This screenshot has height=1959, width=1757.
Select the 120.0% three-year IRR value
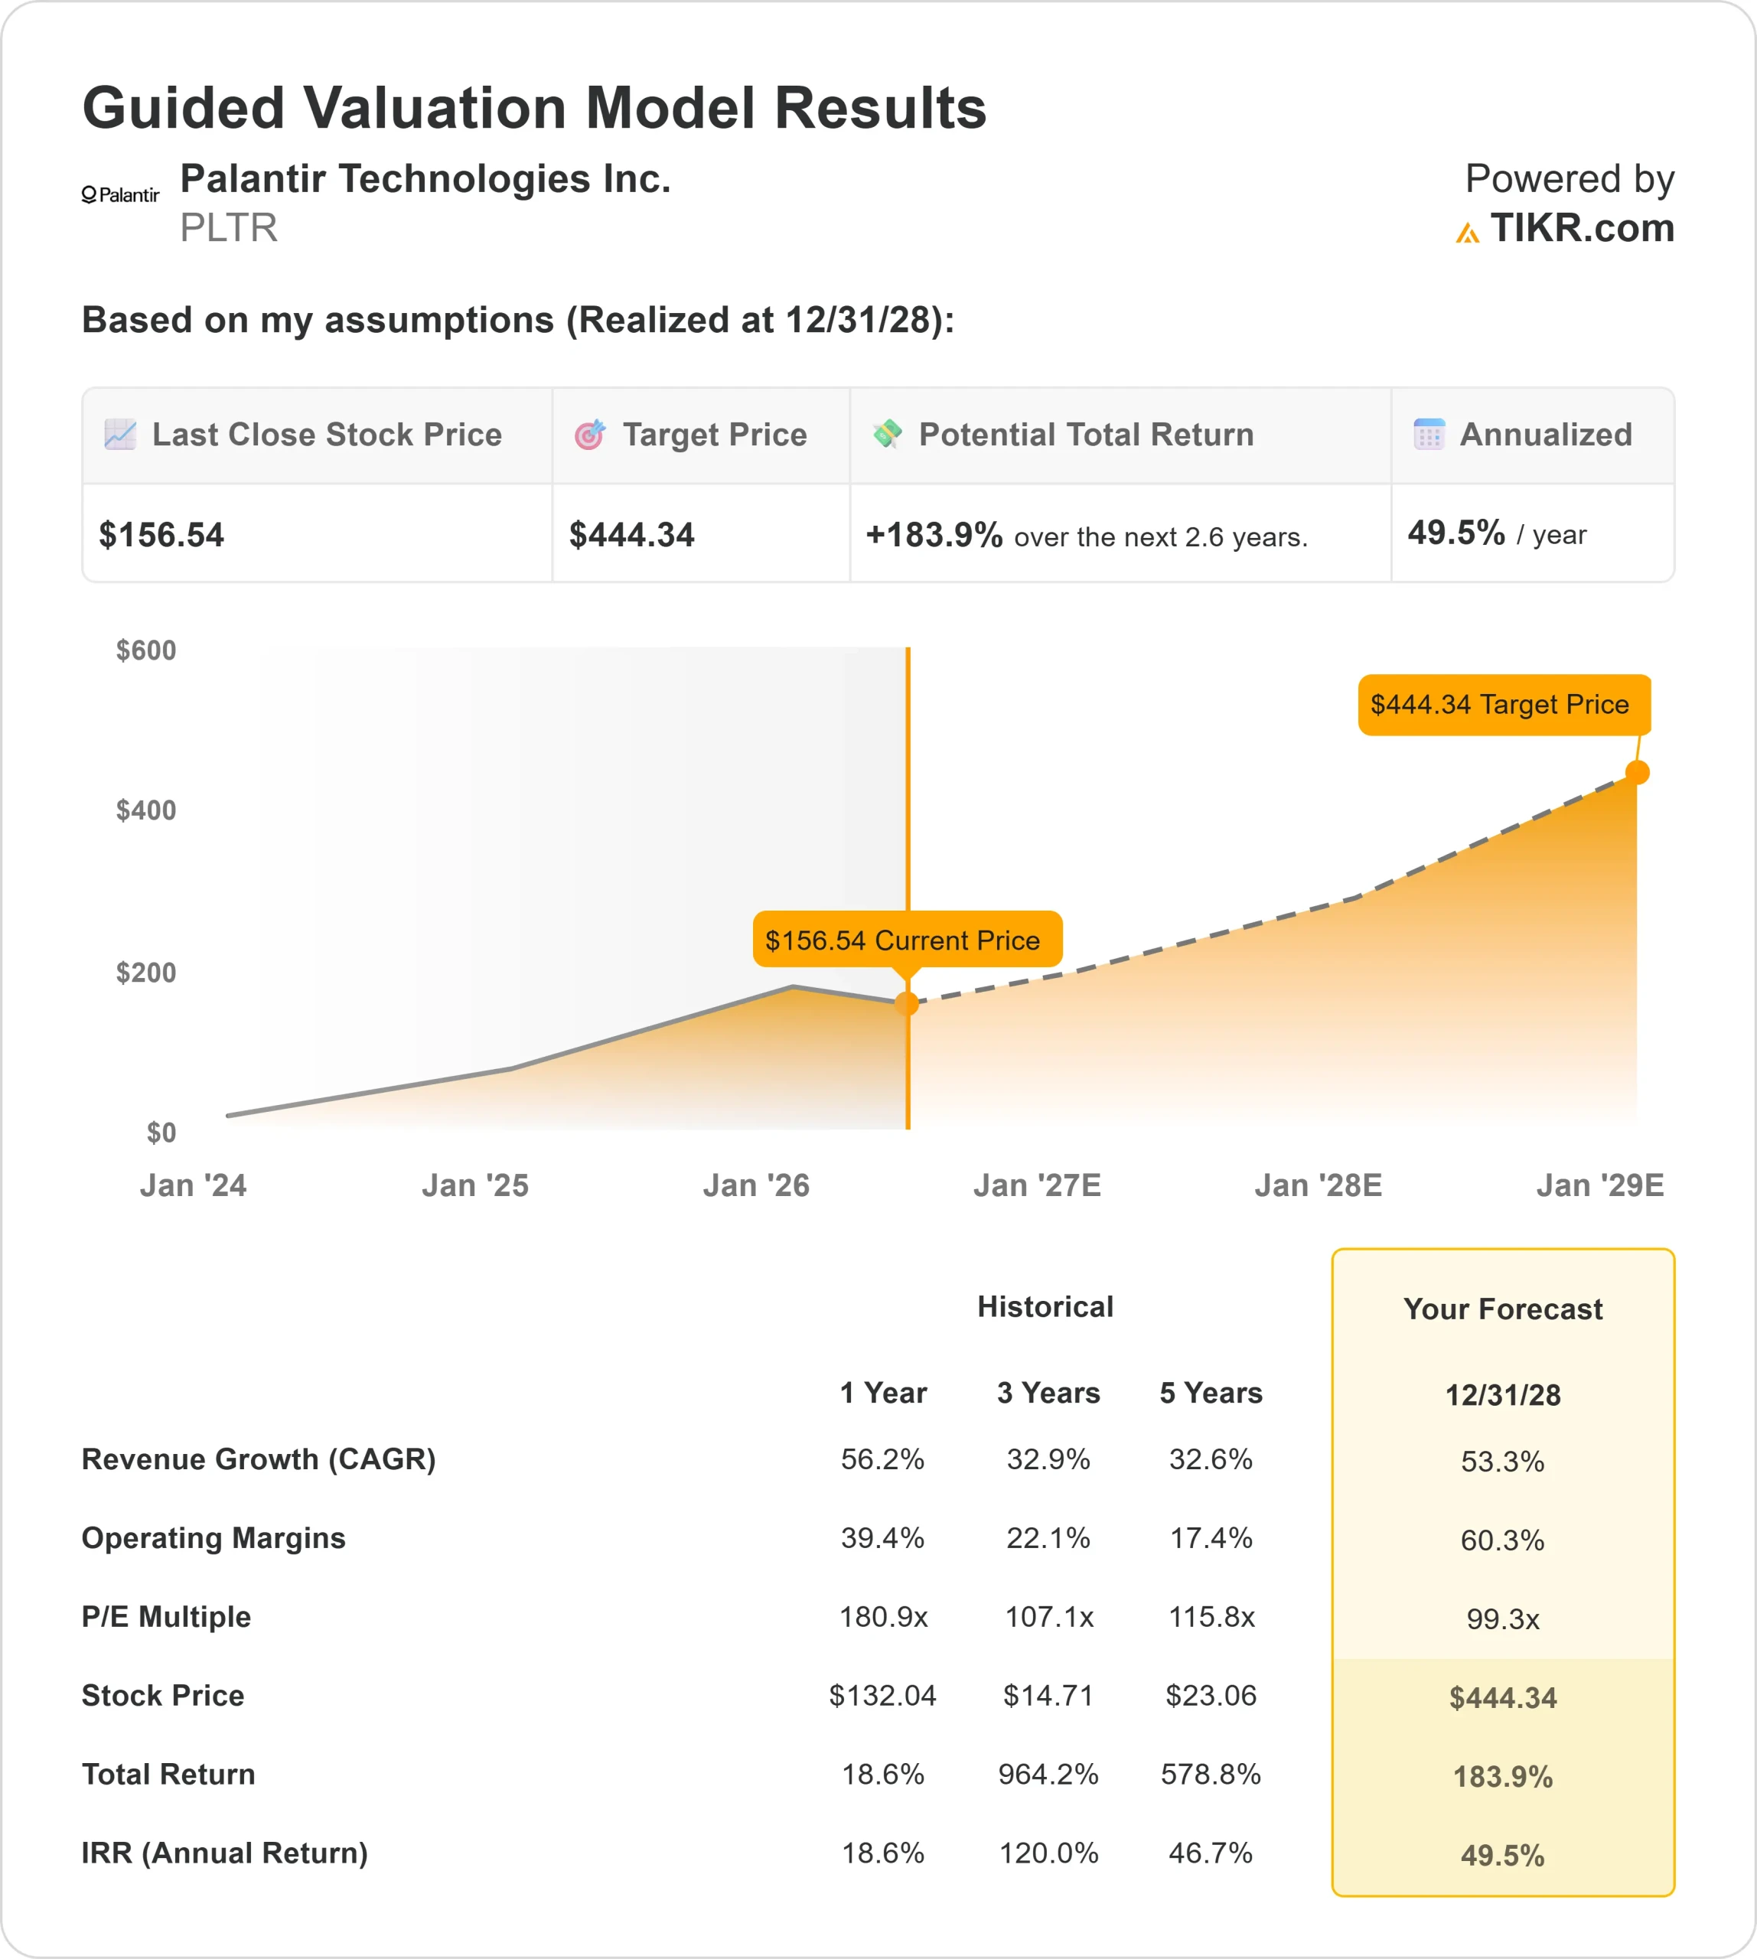coord(1048,1853)
